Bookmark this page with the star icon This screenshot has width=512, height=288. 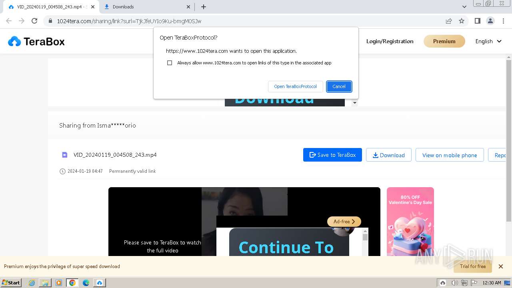tap(462, 21)
